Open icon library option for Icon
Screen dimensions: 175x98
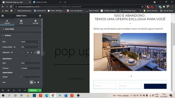coord(38,82)
